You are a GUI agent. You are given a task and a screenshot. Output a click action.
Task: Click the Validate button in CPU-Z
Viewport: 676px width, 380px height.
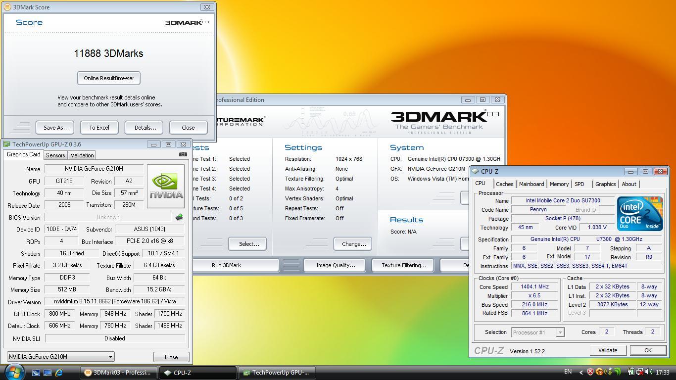coord(607,350)
